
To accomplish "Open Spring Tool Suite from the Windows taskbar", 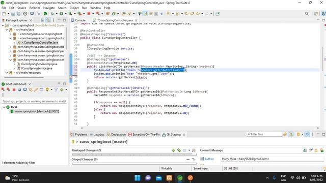I will [180, 178].
